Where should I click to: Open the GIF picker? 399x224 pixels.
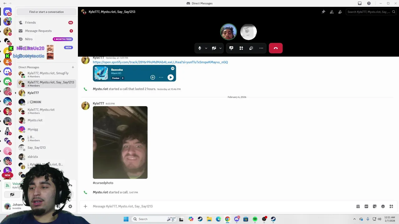(x=366, y=206)
